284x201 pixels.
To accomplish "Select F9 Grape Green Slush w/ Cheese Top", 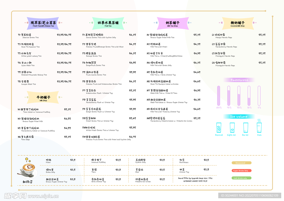I will pos(109,110).
